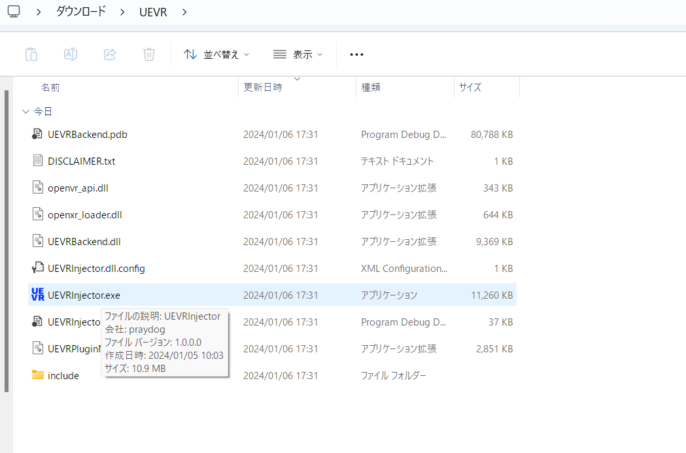The image size is (686, 453).
Task: Select the openvr_api.dll file name
Action: [x=78, y=188]
